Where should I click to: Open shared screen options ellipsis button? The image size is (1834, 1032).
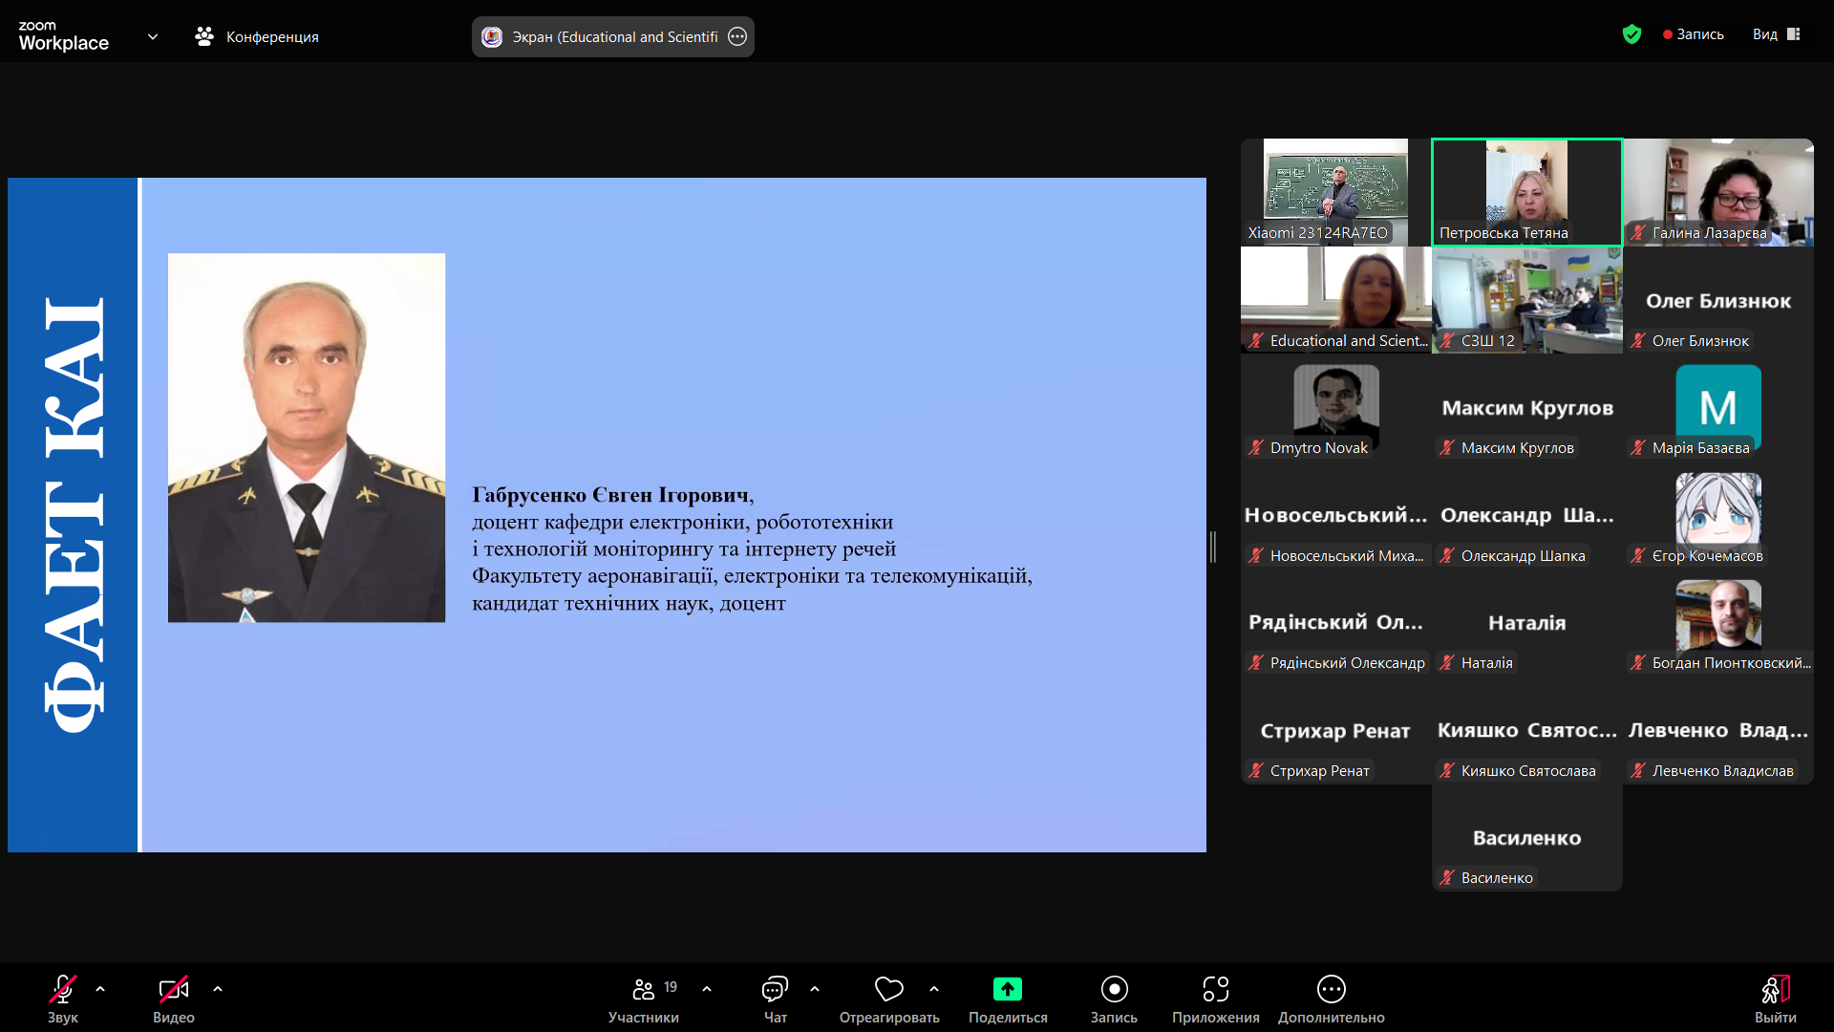pos(737,37)
